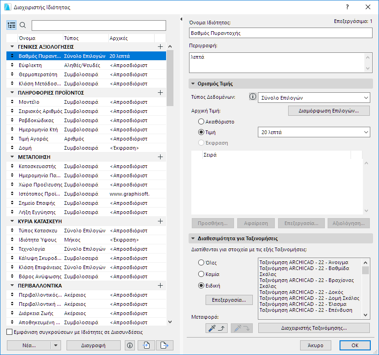
Task: Collapse the ΠΛΗΡΟΦΟΡΙΕΣ ΠΡΟΪΟΝΤΟΣ group
Action: coord(12,93)
